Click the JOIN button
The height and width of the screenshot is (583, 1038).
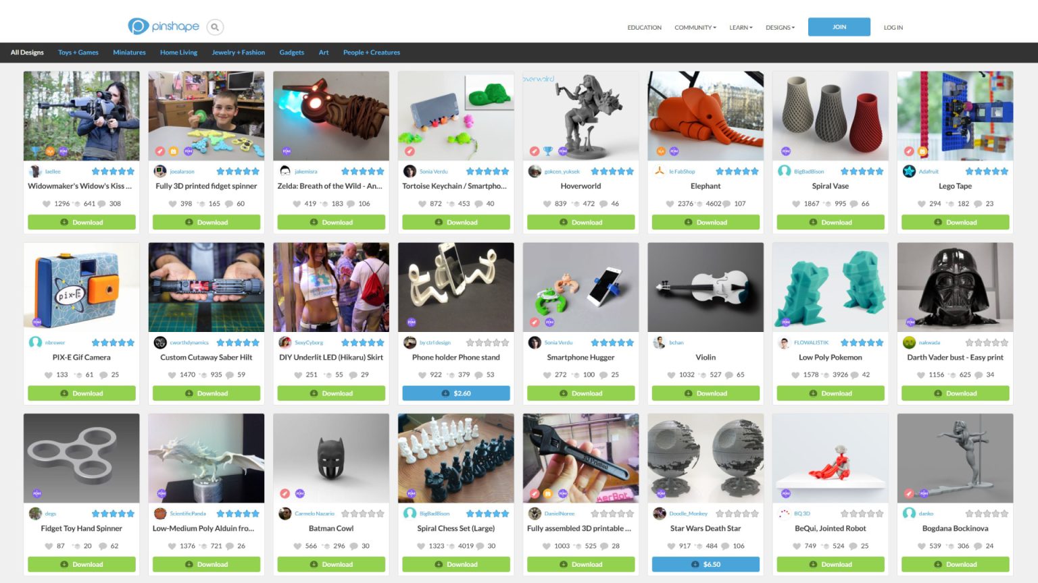(x=839, y=27)
